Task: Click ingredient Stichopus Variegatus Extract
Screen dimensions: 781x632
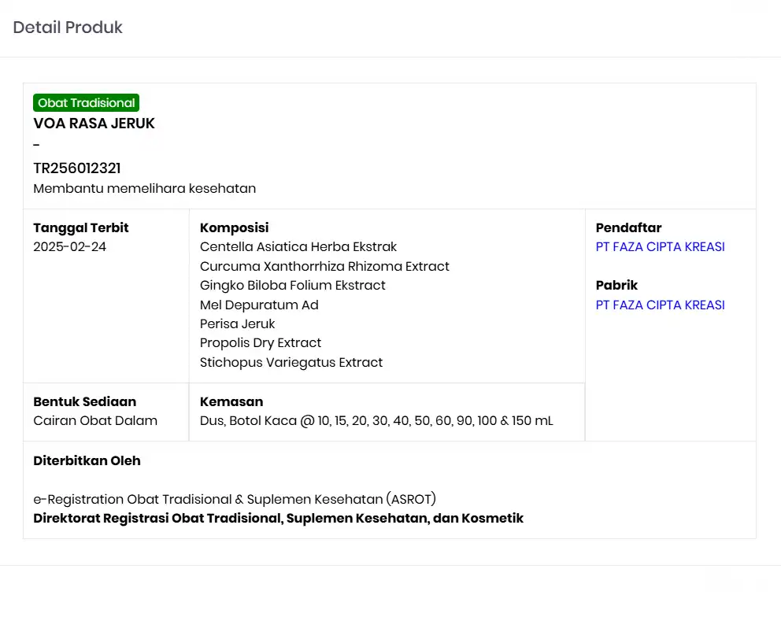Action: tap(291, 363)
